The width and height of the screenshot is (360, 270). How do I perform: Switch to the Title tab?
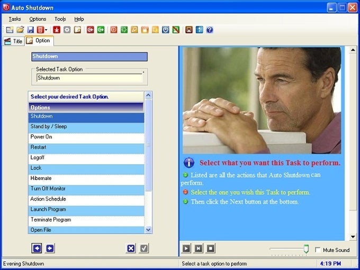click(14, 41)
